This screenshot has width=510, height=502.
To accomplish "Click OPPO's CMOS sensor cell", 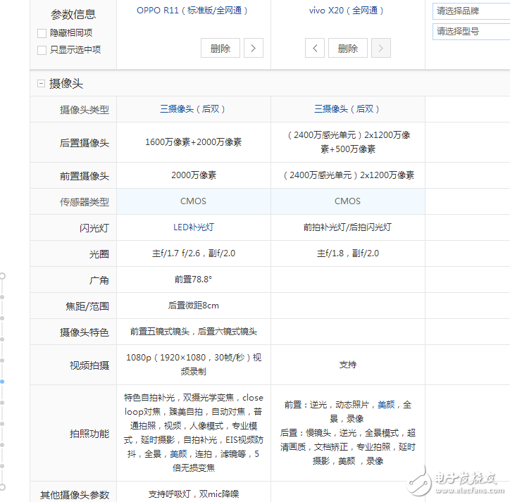I will [194, 201].
